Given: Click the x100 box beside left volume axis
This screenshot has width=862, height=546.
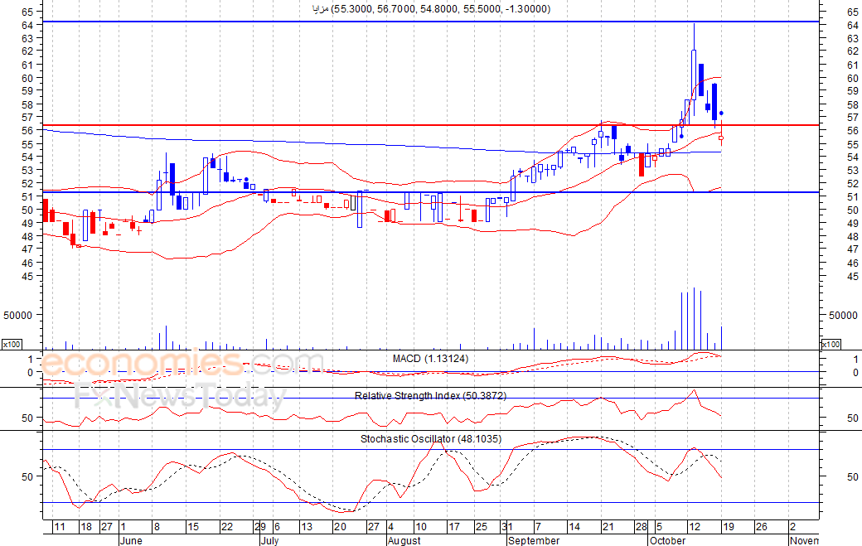Looking at the screenshot, I should [12, 345].
